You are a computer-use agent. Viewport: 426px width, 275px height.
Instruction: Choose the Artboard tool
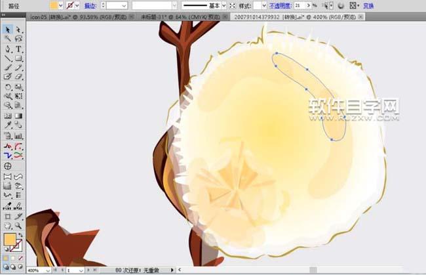point(8,217)
